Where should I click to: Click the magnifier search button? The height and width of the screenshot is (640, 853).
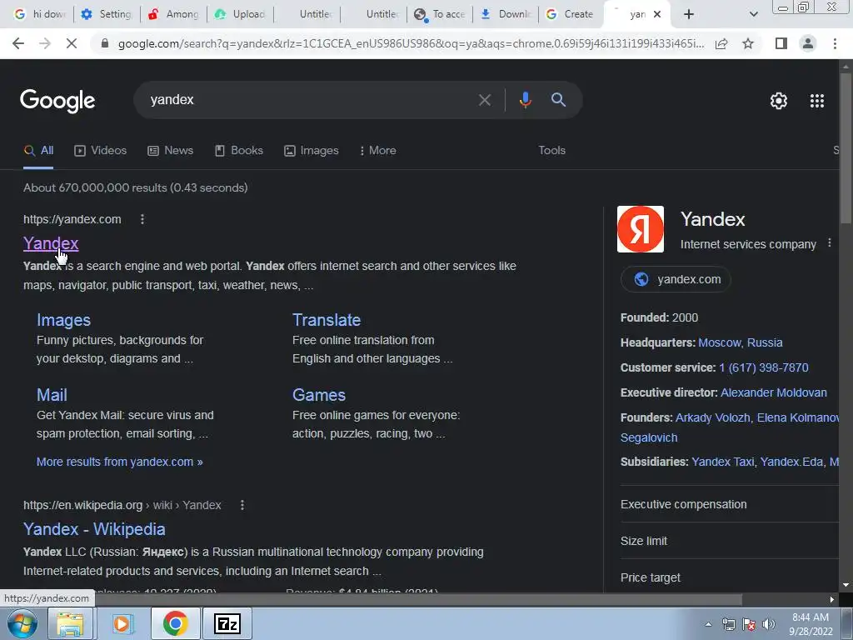[x=558, y=100]
